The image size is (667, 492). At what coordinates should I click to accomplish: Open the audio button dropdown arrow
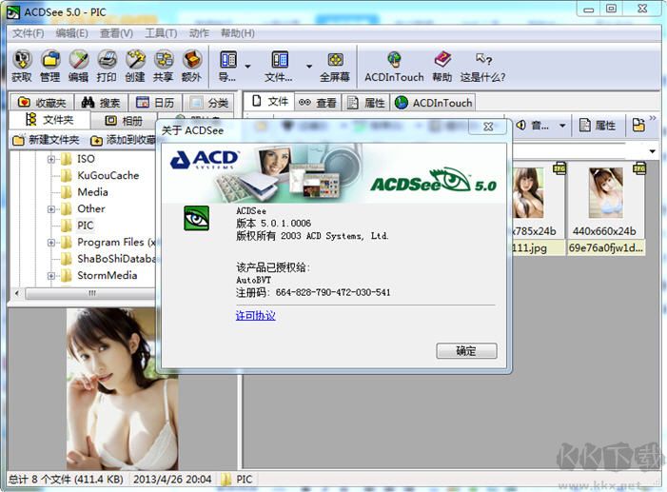point(562,126)
